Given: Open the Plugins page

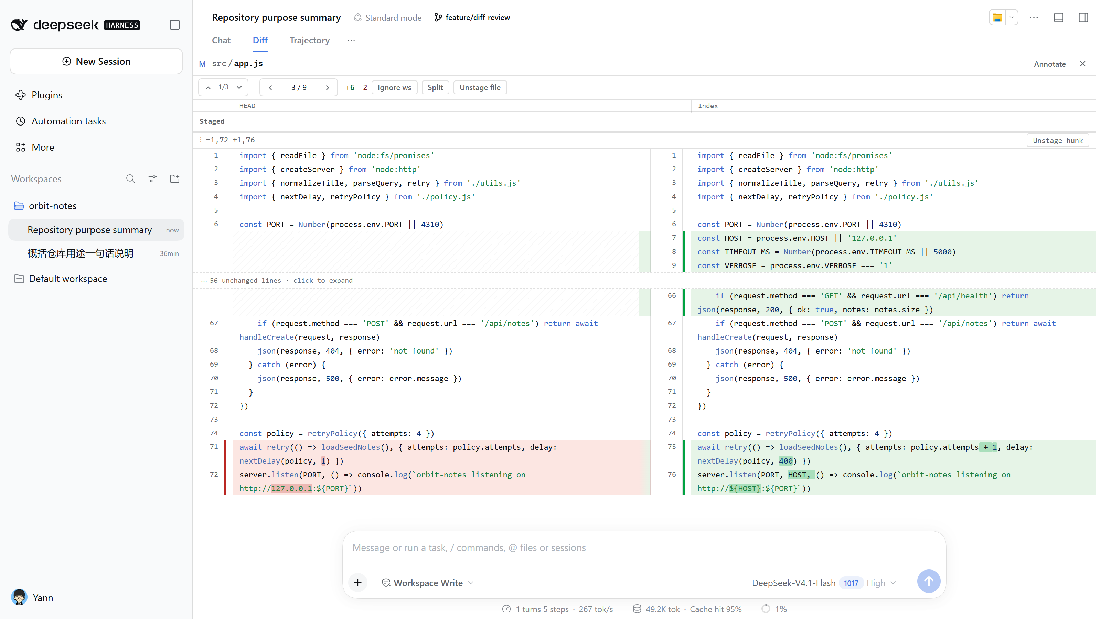Looking at the screenshot, I should click(x=97, y=95).
